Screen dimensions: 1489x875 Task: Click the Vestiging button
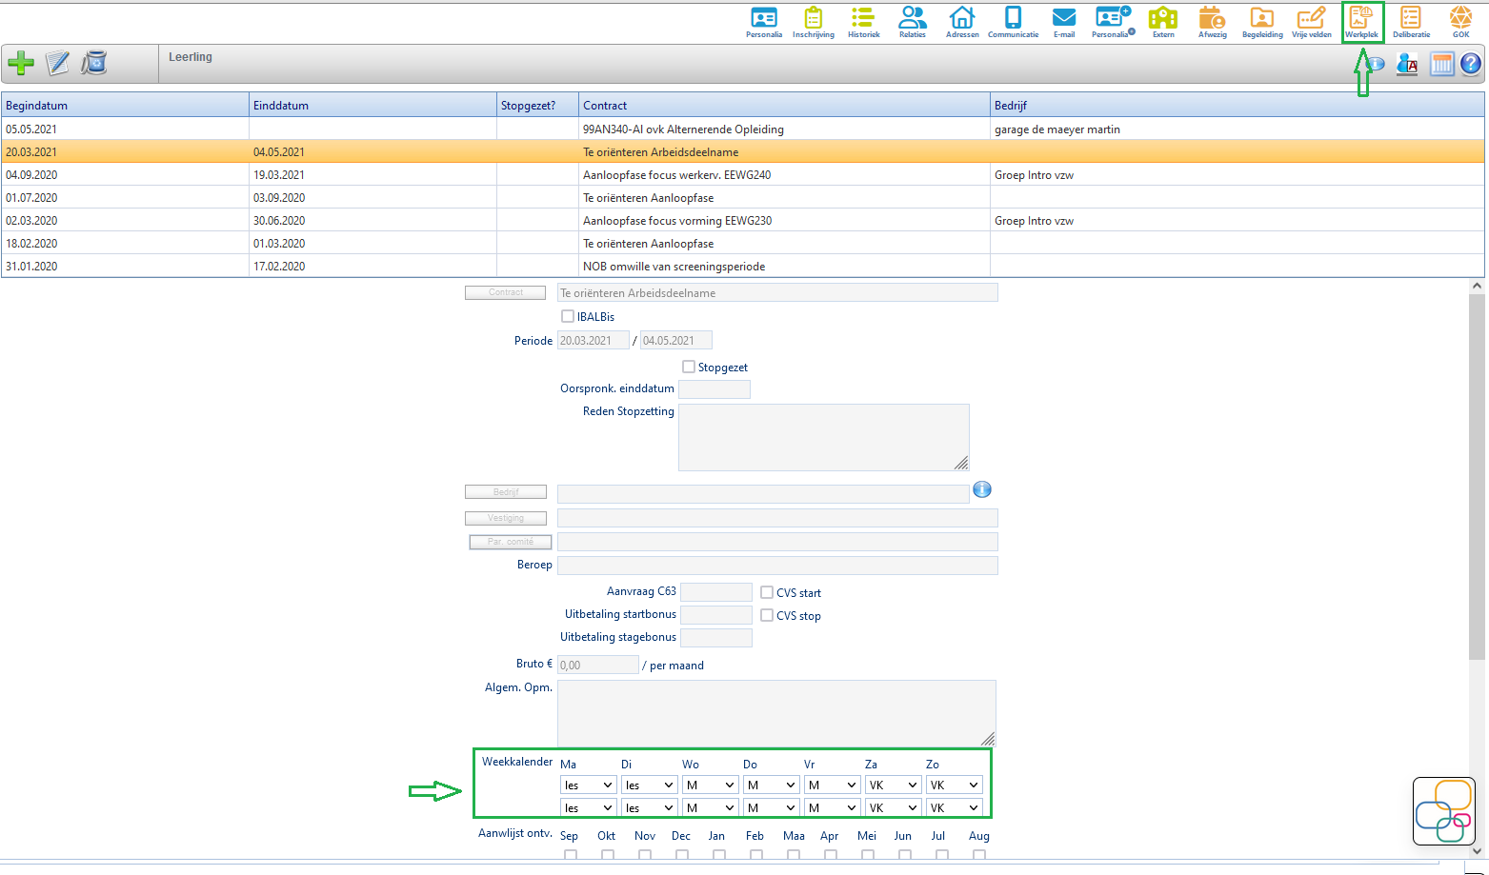pos(506,518)
